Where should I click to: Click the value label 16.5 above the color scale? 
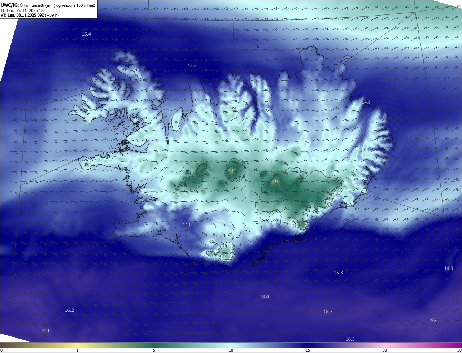tap(350, 339)
